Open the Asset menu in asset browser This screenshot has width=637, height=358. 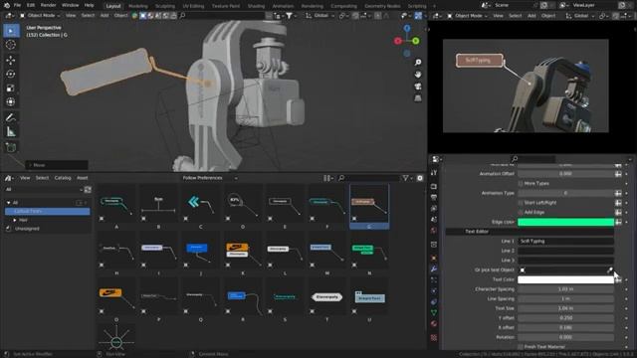click(x=82, y=178)
